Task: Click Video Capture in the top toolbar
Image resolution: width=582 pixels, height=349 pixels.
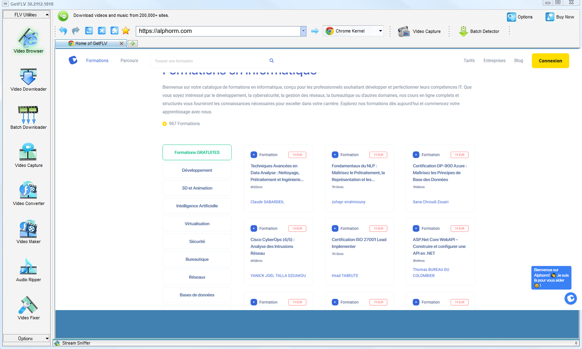Action: 419,31
